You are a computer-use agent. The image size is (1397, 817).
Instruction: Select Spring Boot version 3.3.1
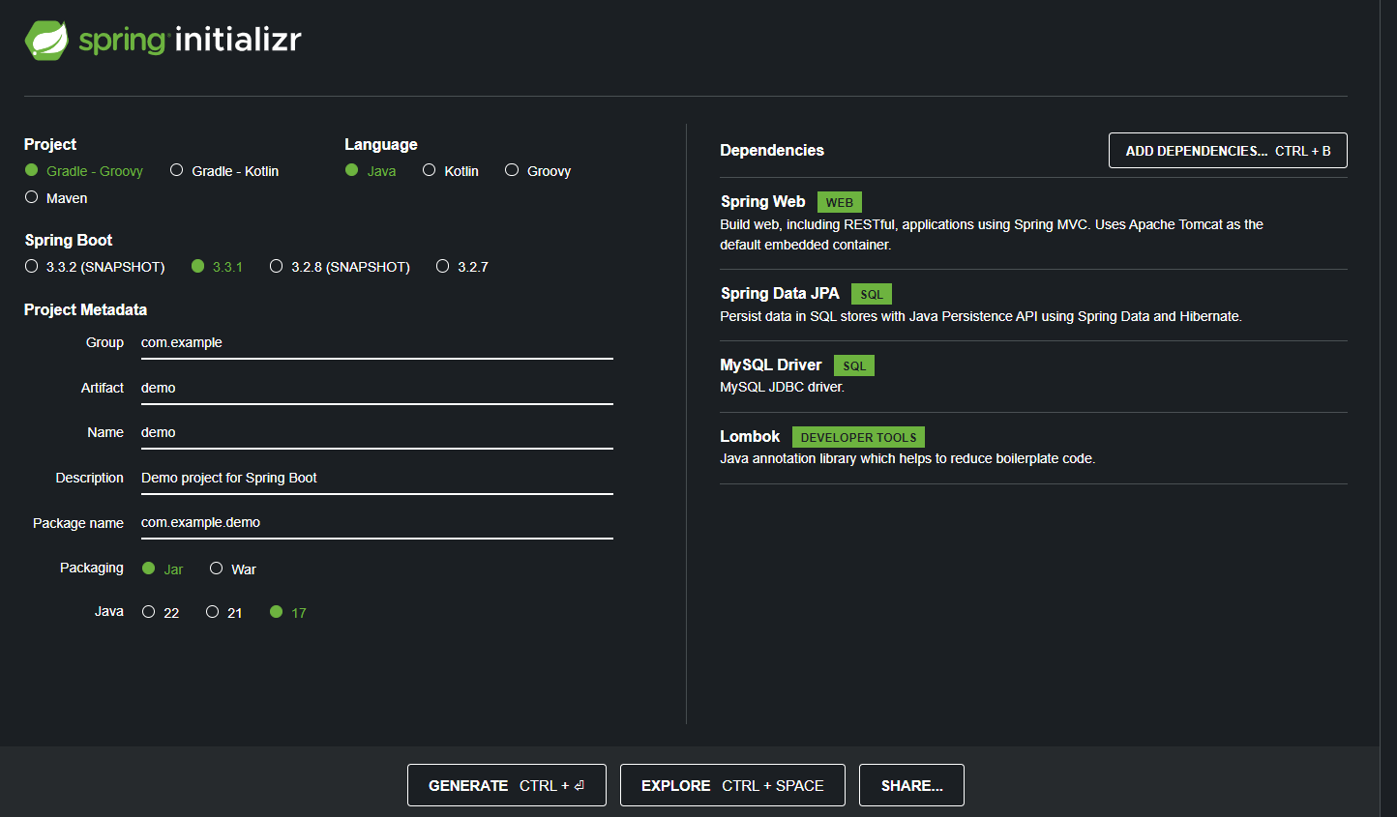click(x=217, y=267)
